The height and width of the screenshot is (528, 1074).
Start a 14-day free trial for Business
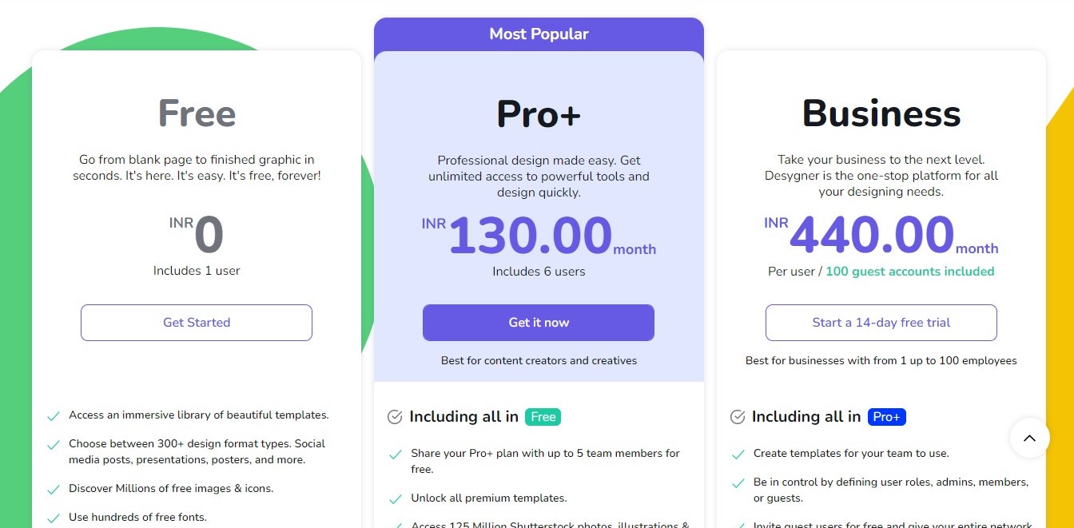coord(881,323)
